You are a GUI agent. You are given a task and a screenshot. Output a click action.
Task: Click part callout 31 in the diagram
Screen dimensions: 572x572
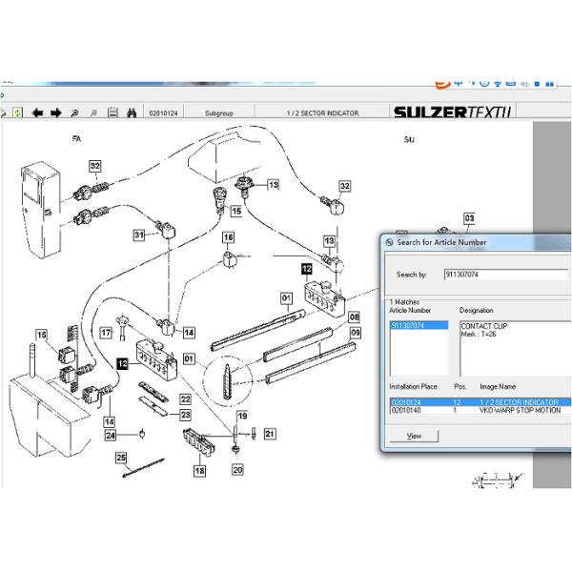click(x=138, y=235)
